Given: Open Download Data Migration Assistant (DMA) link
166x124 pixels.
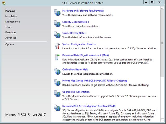Looking at the screenshot, I should (x=86, y=55).
